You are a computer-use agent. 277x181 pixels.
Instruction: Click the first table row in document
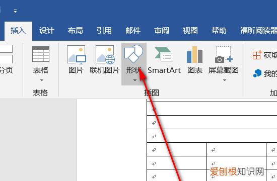coord(212,109)
